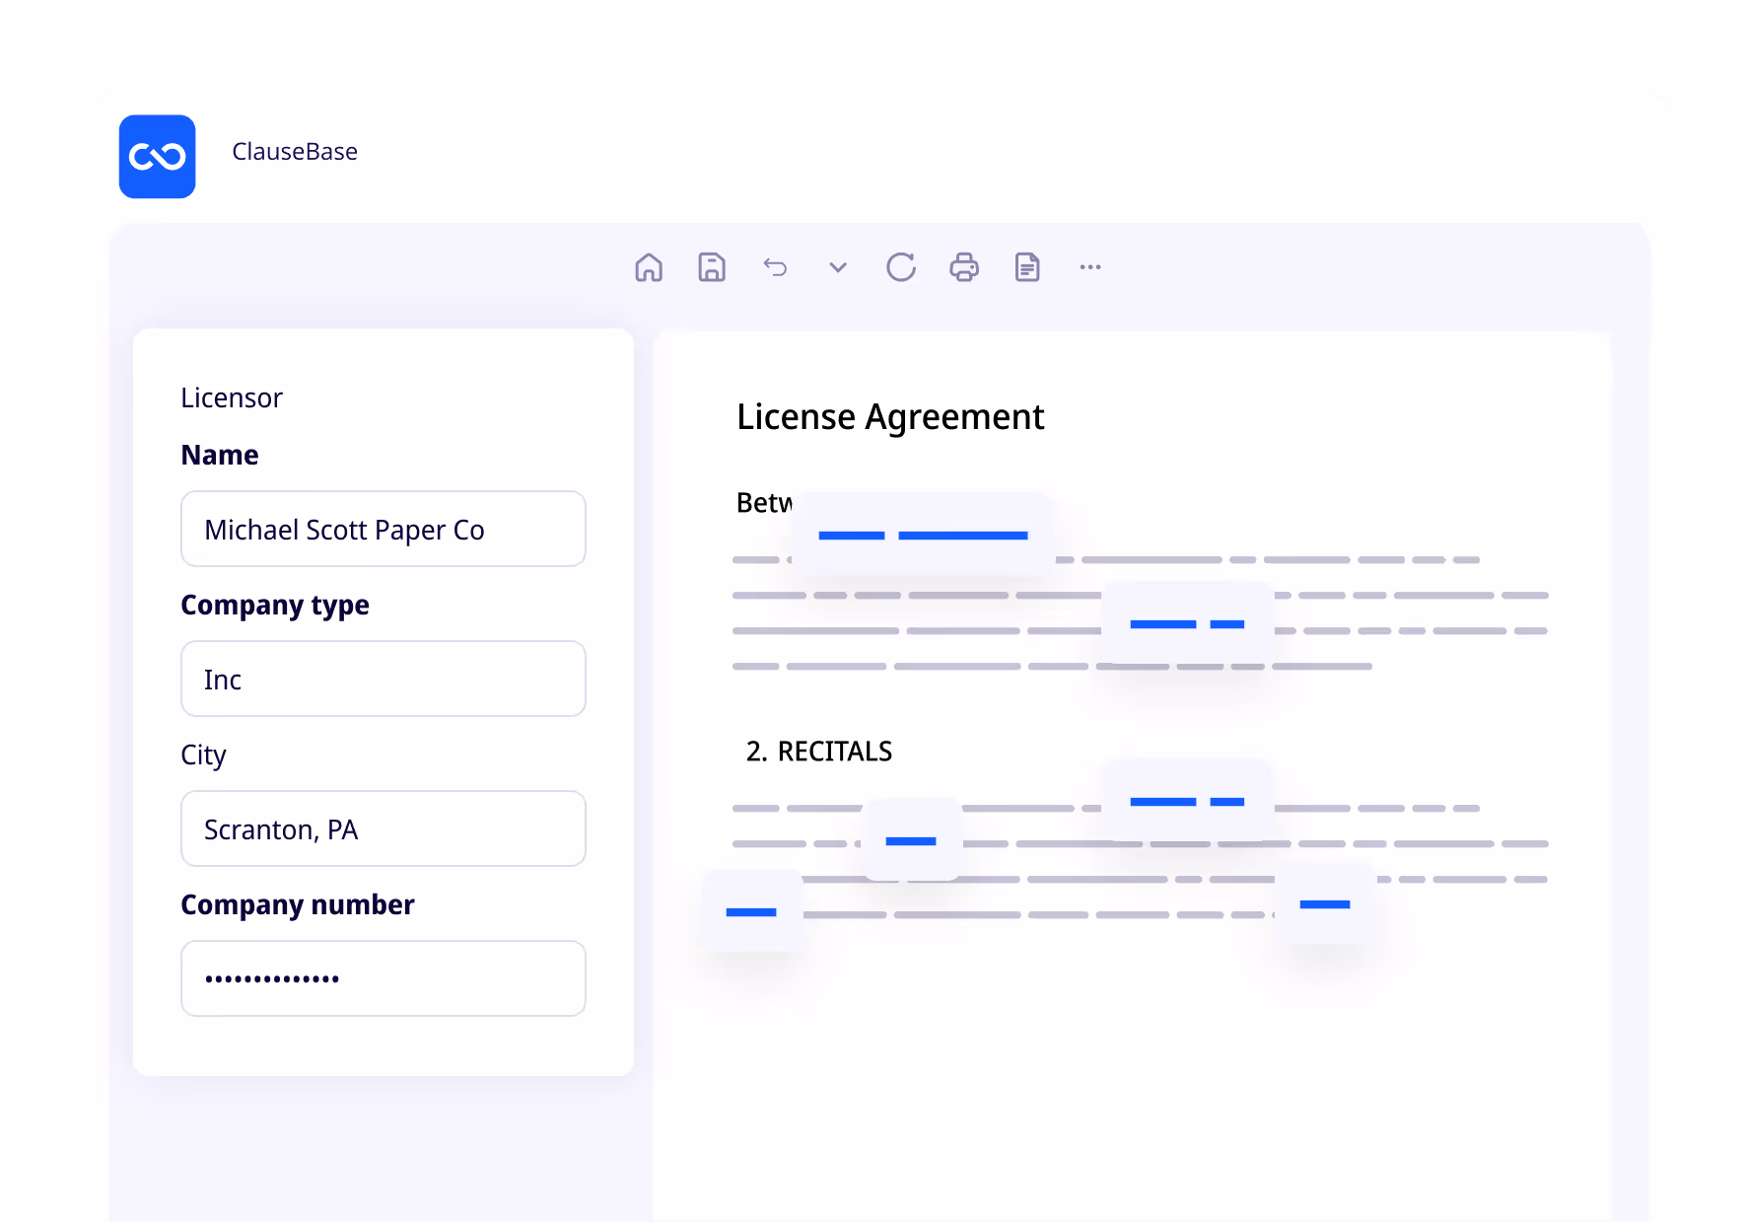Undo the last change in toolbar
1746x1222 pixels.
pyautogui.click(x=775, y=267)
